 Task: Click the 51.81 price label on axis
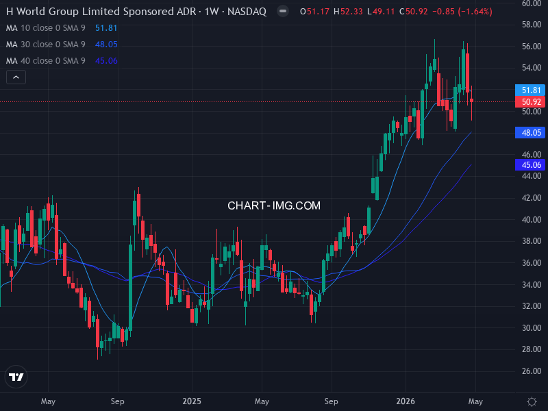(x=530, y=90)
